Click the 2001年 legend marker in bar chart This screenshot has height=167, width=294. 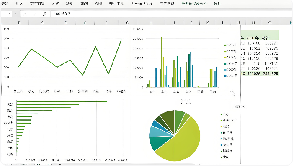[225, 76]
